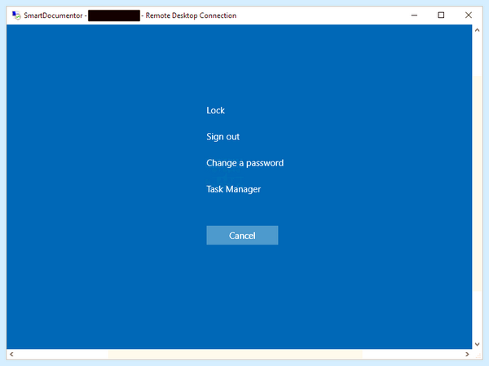Click the vertical scrollbar down arrow
This screenshot has height=366, width=489.
point(477,344)
